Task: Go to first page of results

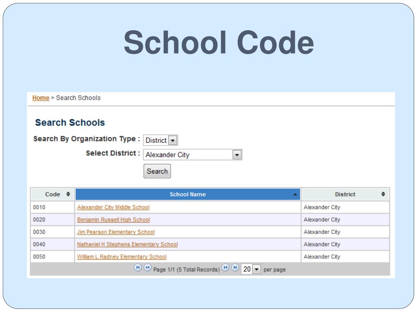Action: (x=138, y=267)
